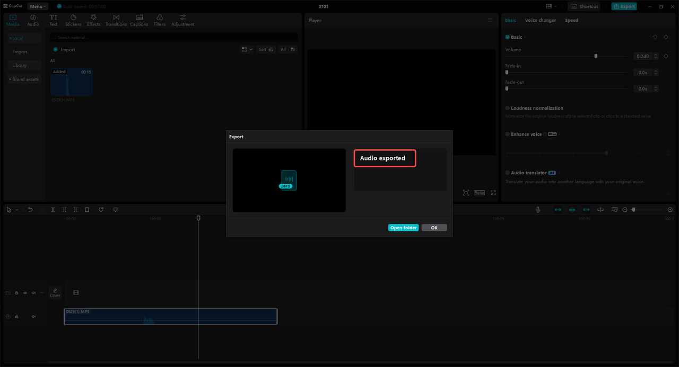This screenshot has height=367, width=679.
Task: Click the Import button with plus icon
Action: tap(64, 50)
